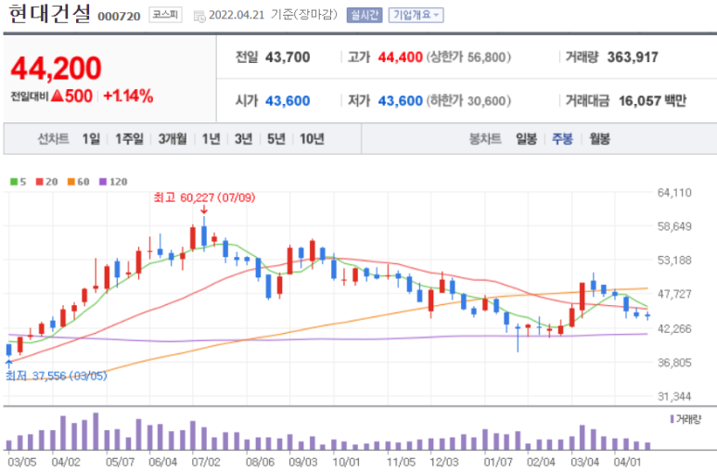Show the 3개월 line chart
This screenshot has height=472, width=717.
pyautogui.click(x=173, y=139)
